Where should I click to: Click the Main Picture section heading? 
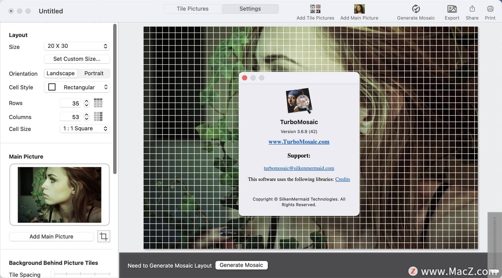tap(26, 157)
